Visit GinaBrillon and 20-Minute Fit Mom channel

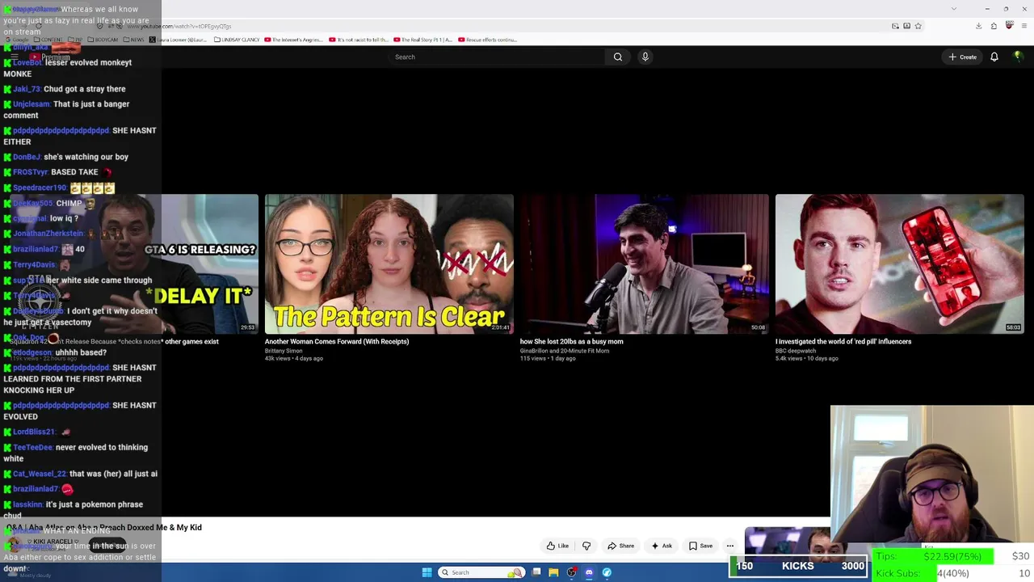coord(565,351)
